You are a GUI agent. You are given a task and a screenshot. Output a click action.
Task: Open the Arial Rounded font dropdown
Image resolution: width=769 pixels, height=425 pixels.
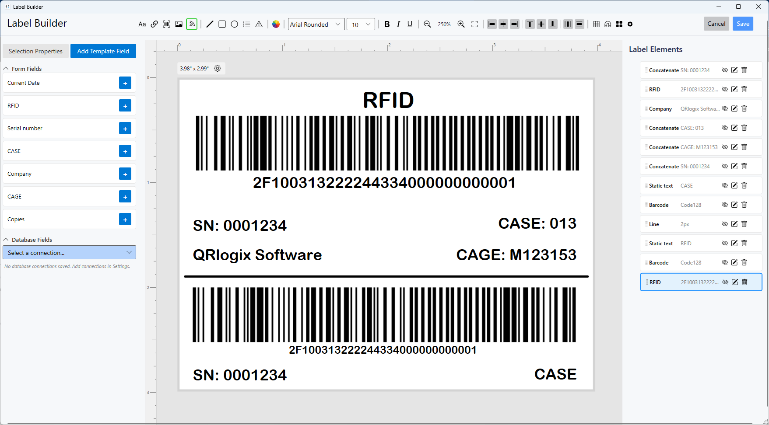316,24
